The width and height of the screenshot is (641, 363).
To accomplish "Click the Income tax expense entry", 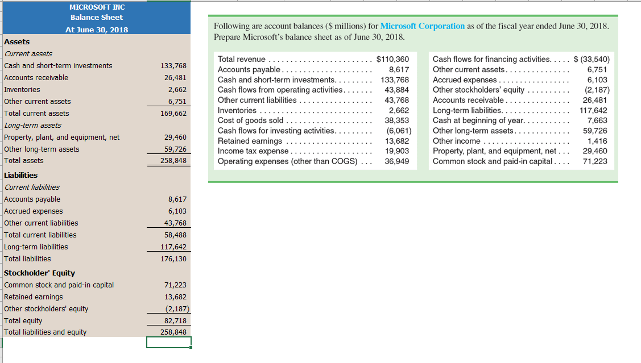I will pyautogui.click(x=313, y=151).
